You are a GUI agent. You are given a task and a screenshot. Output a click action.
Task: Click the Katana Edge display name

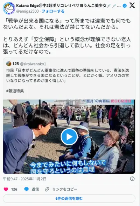pyautogui.click(x=61, y=6)
